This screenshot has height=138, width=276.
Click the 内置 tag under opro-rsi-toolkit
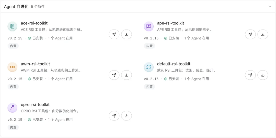coord(13,127)
